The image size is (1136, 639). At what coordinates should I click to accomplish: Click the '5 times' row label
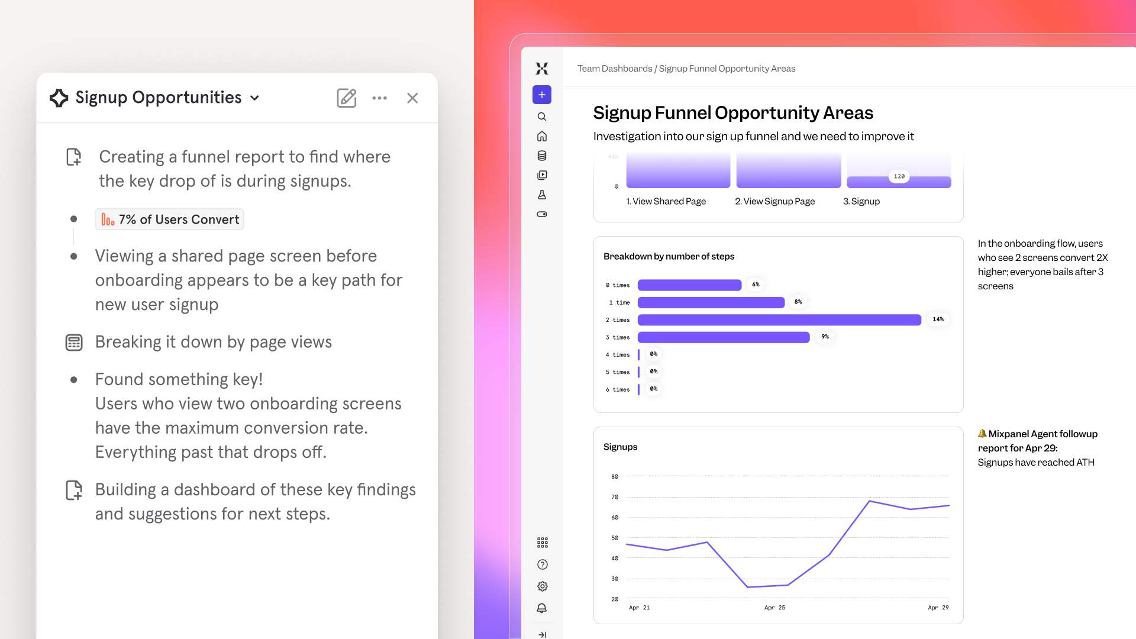coord(618,372)
